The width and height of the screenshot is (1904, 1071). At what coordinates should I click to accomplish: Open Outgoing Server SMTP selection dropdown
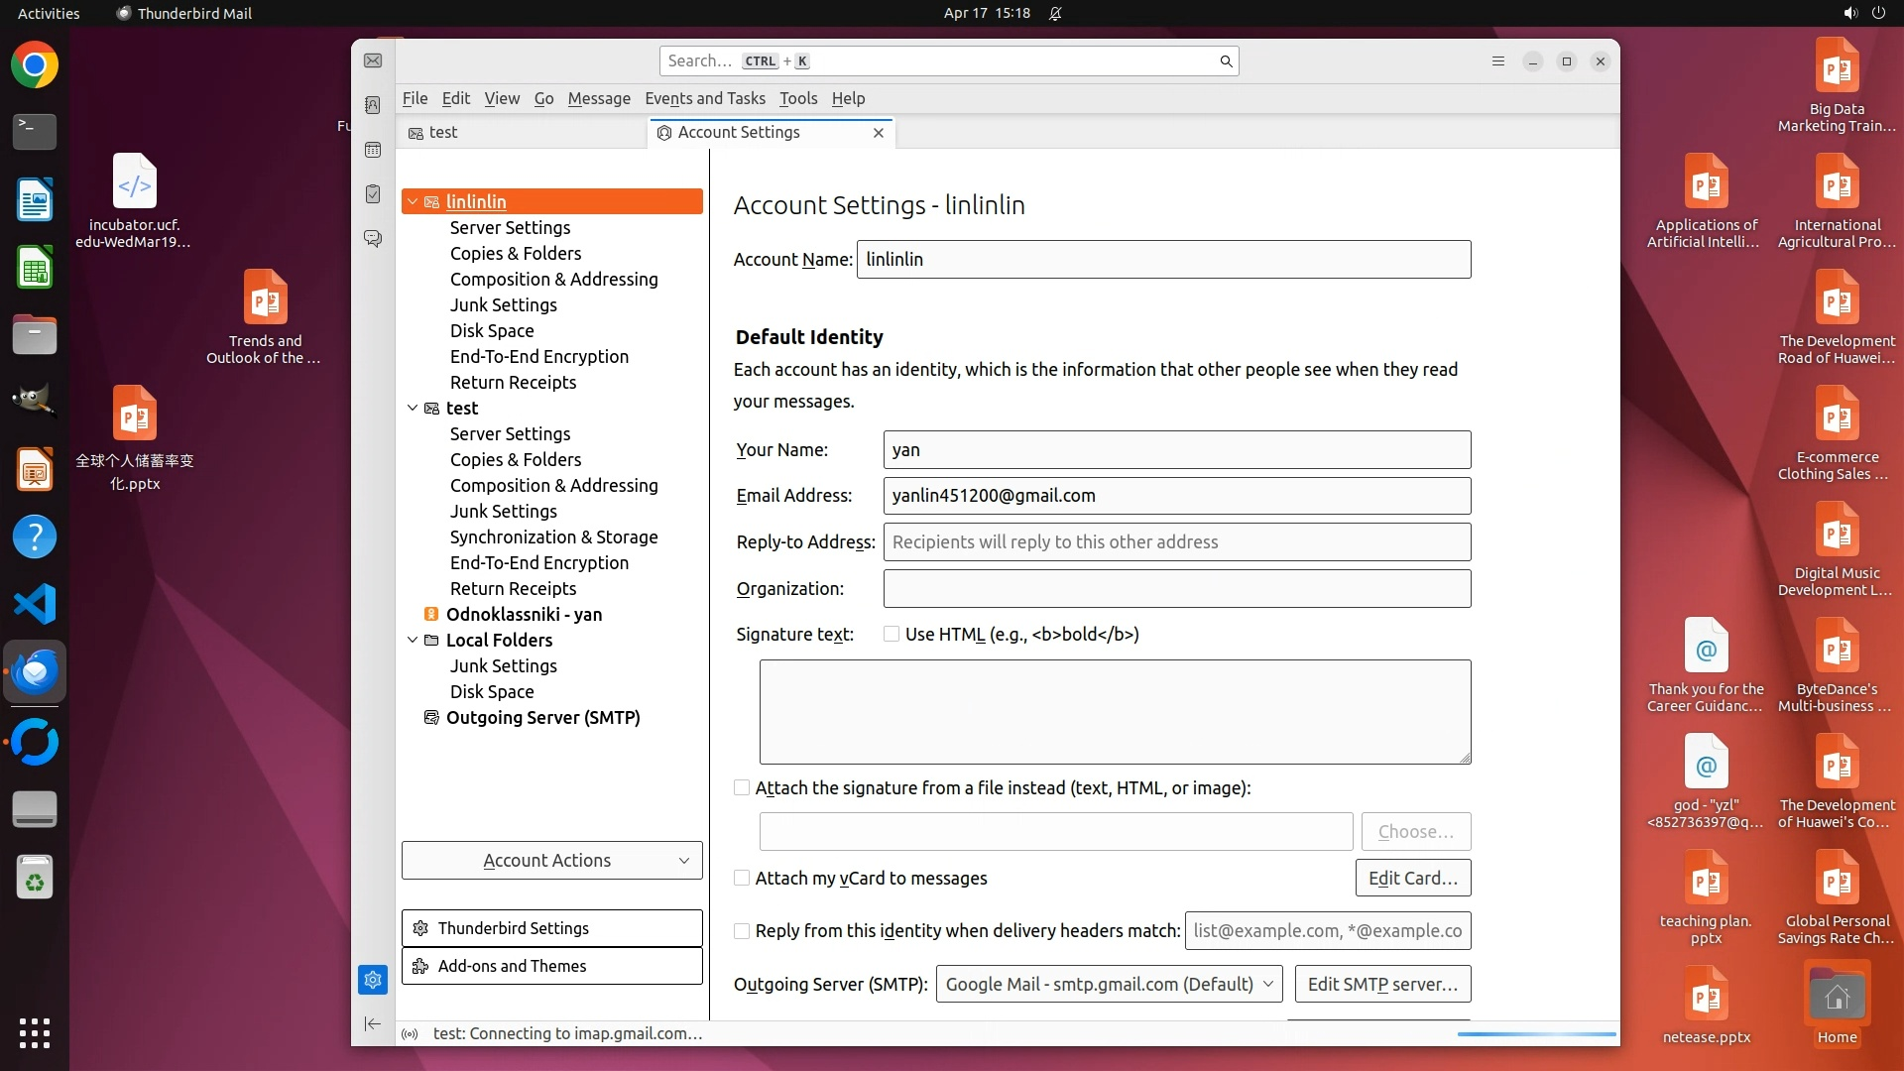(1109, 985)
